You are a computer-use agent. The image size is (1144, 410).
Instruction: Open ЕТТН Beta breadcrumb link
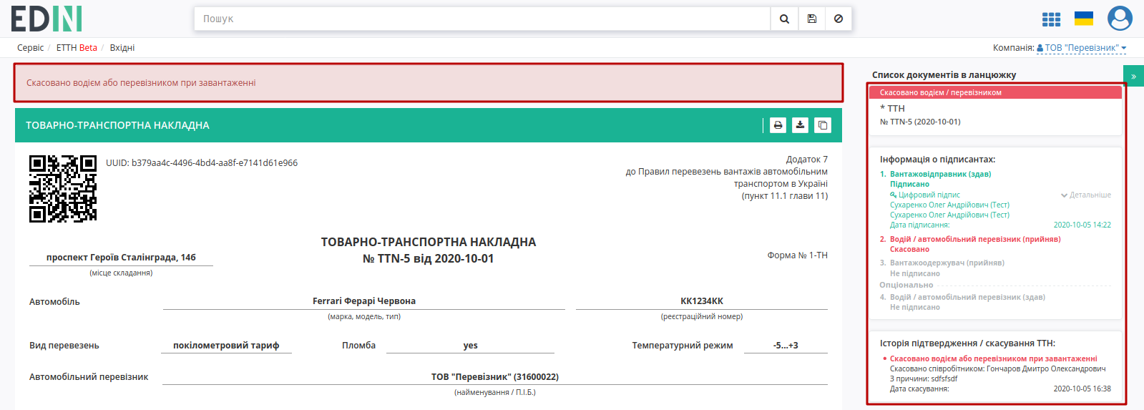[77, 48]
